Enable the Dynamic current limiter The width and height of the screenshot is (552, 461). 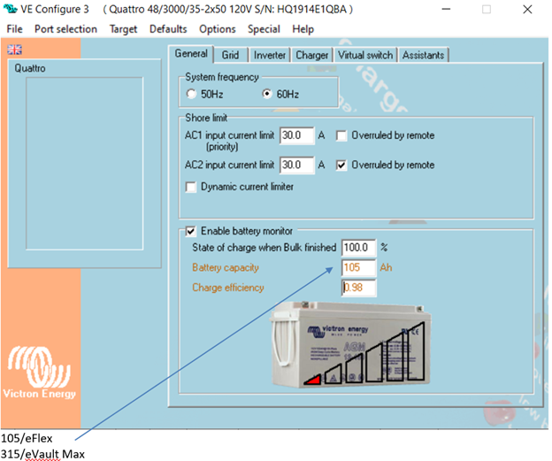click(191, 187)
